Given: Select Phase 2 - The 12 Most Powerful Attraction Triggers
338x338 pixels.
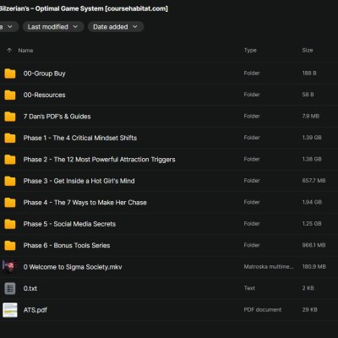Looking at the screenshot, I should (x=100, y=160).
